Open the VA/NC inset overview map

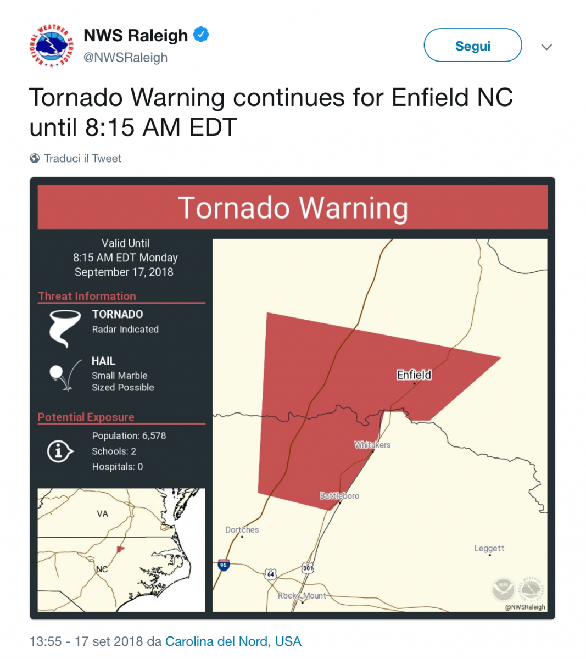121,550
